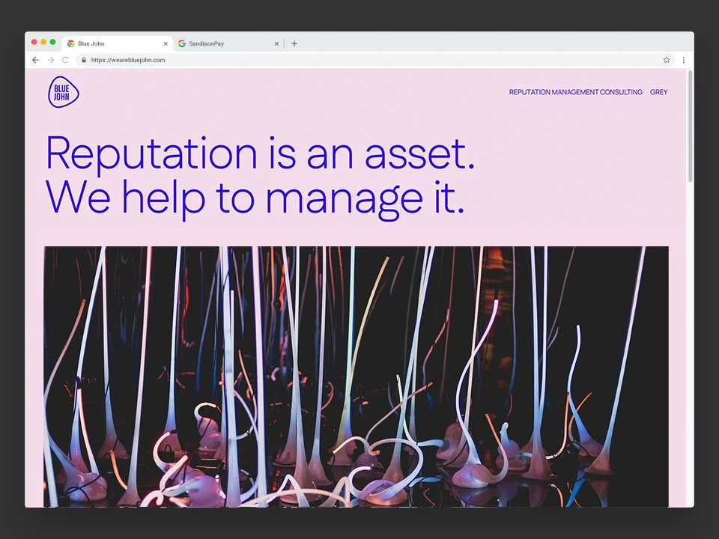The image size is (719, 539).
Task: Click the green maximize window button
Action: coord(52,42)
